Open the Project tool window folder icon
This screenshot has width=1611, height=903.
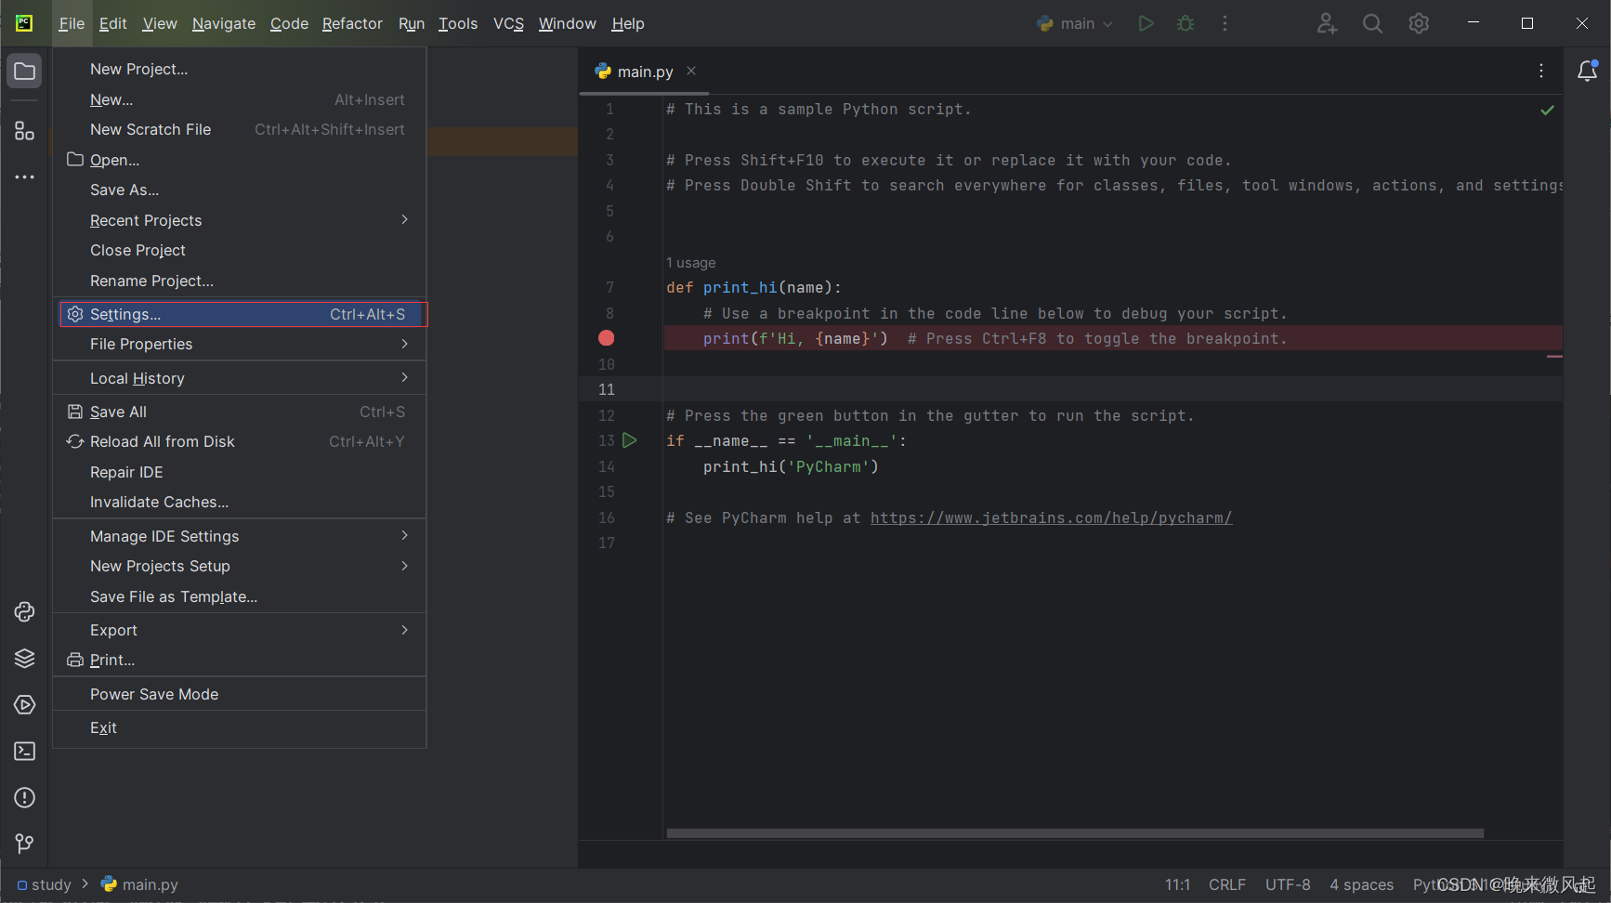tap(24, 72)
